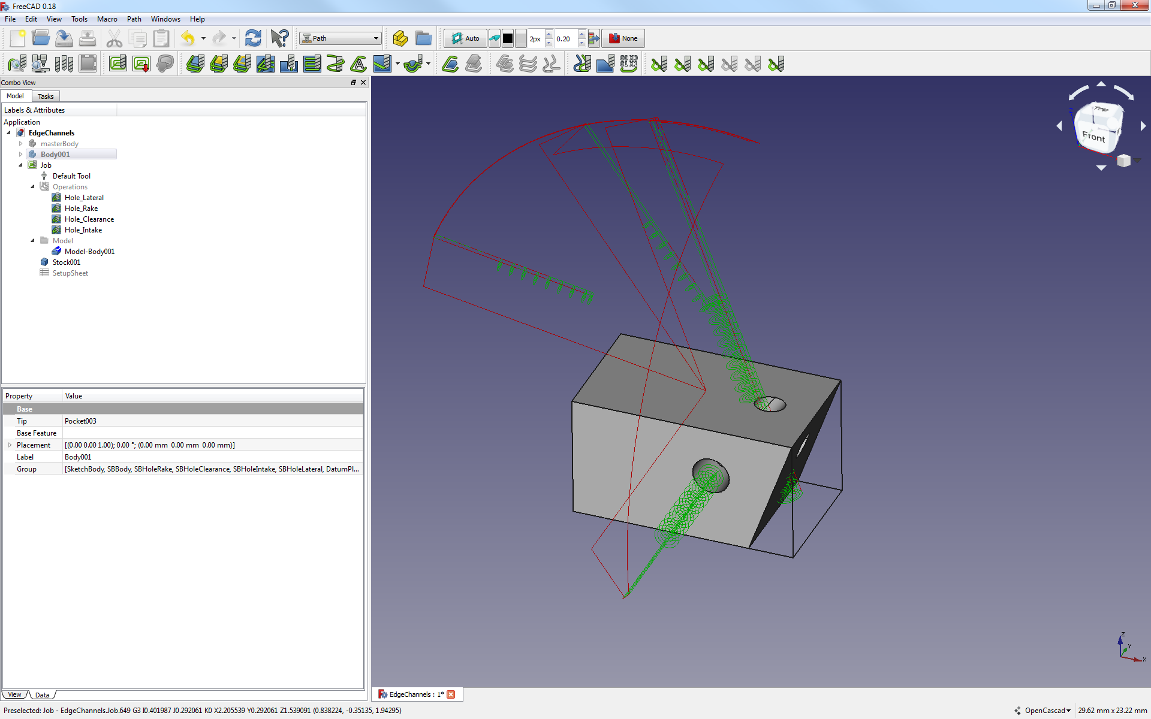Expand the Body001 tree node
Viewport: 1151px width, 719px height.
click(x=20, y=155)
